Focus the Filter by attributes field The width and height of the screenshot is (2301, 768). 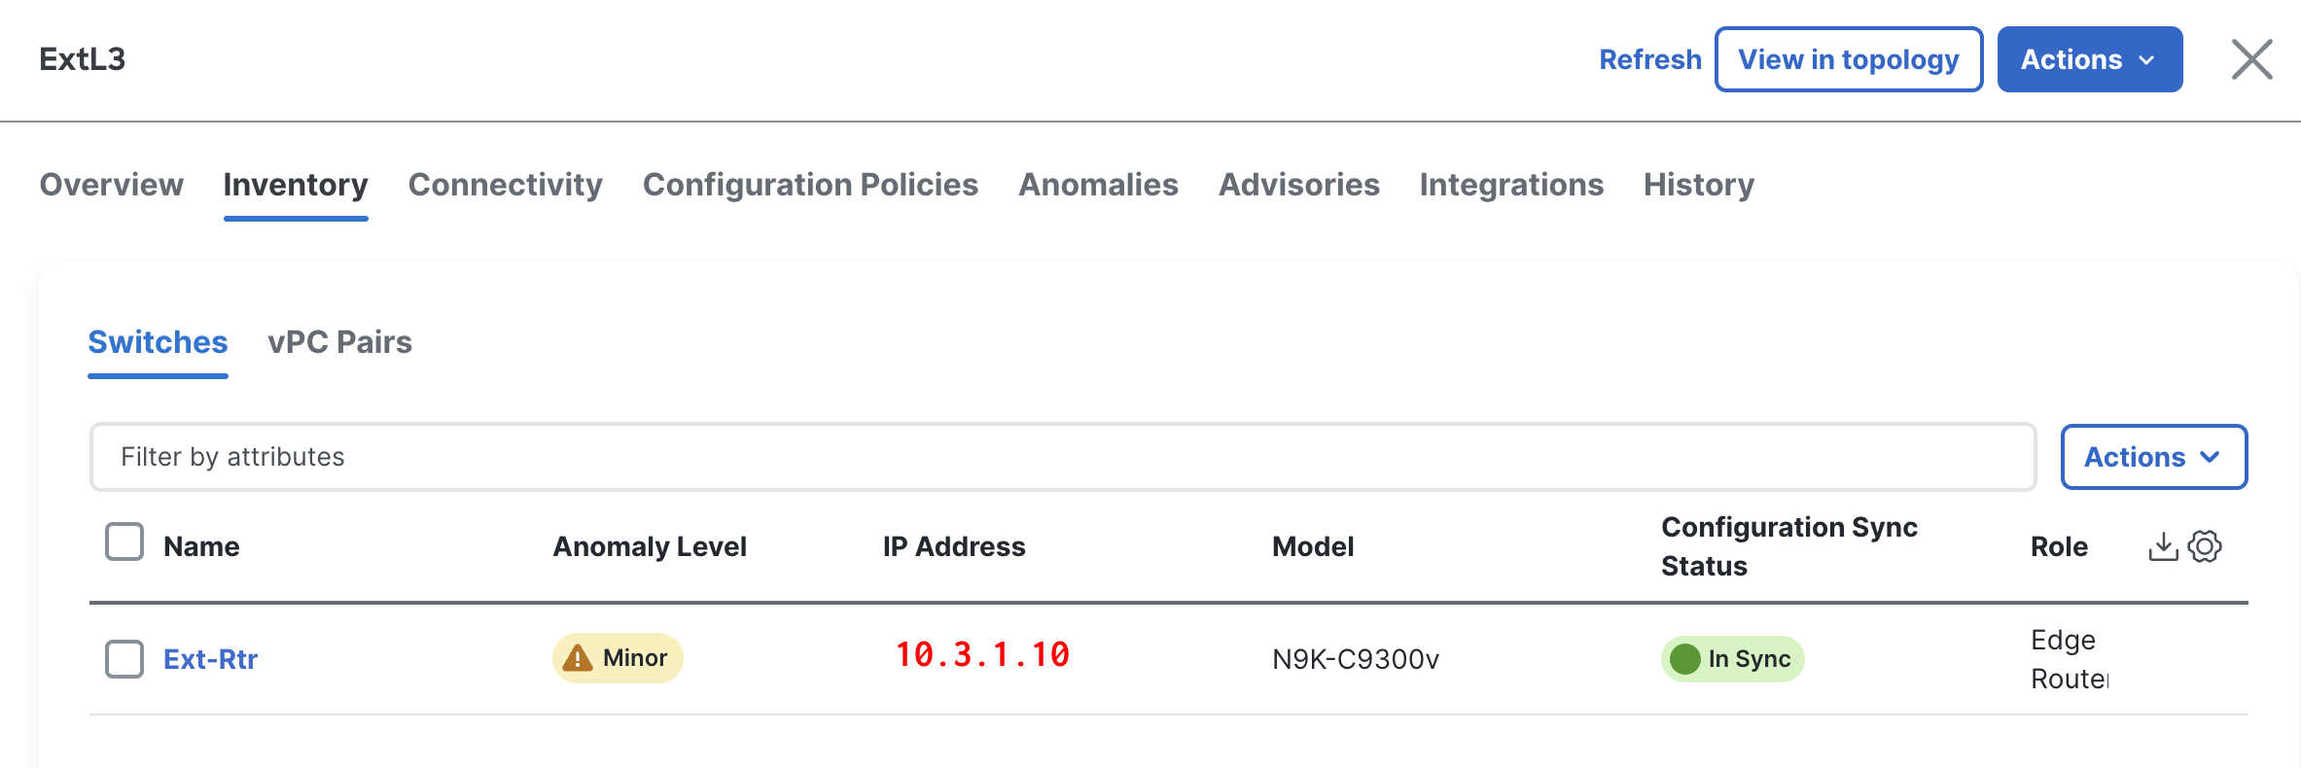click(1062, 457)
